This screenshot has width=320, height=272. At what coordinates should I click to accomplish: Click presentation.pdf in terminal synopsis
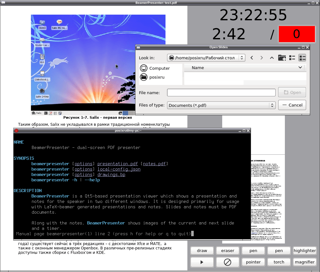pyautogui.click(x=117, y=164)
